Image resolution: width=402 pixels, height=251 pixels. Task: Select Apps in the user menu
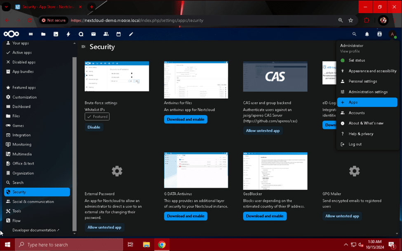367,102
